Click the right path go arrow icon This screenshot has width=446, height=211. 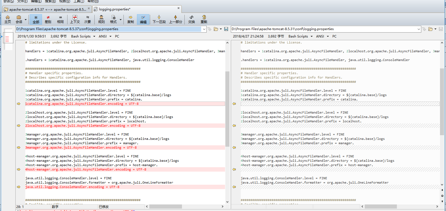[424, 29]
